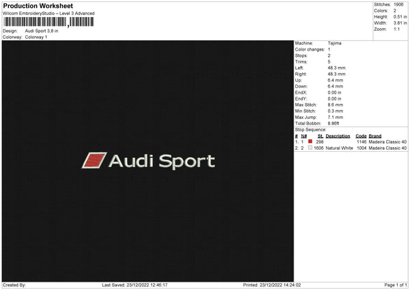Click the Natural White thread swatch in row 2
410x290 pixels.
click(310, 148)
